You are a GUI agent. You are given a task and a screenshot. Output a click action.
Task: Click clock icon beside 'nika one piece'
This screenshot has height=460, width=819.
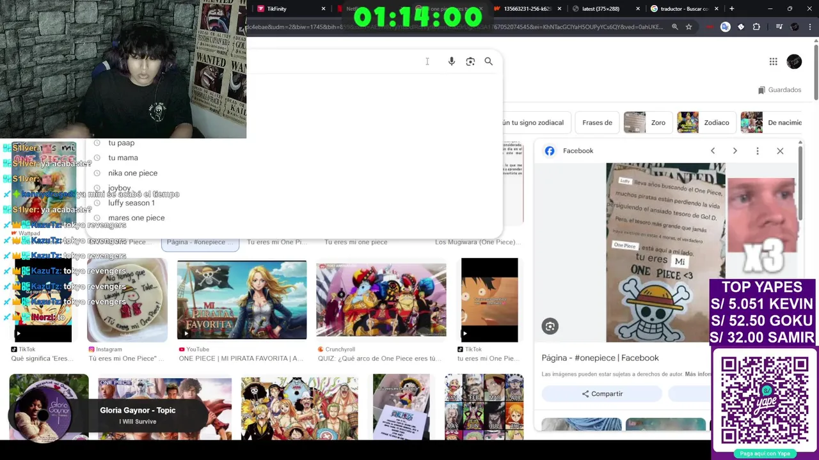pos(97,173)
